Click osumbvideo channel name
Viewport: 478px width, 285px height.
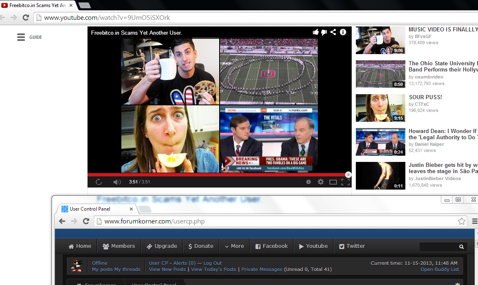click(429, 77)
